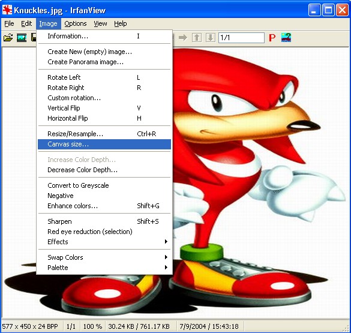The width and height of the screenshot is (351, 333).
Task: Choose Decrease Color Depth...
Action: coord(104,170)
